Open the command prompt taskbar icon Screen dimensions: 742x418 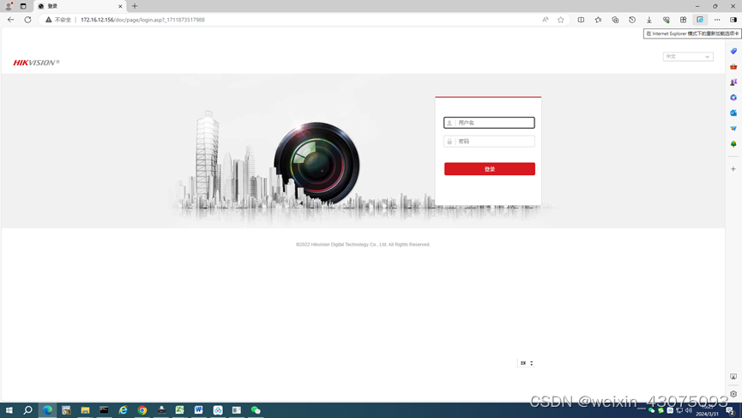click(x=104, y=410)
